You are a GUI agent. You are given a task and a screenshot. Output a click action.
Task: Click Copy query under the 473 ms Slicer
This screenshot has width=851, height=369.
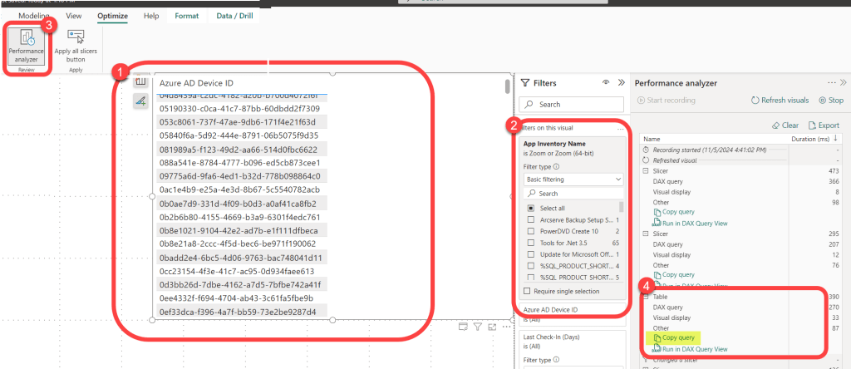673,212
